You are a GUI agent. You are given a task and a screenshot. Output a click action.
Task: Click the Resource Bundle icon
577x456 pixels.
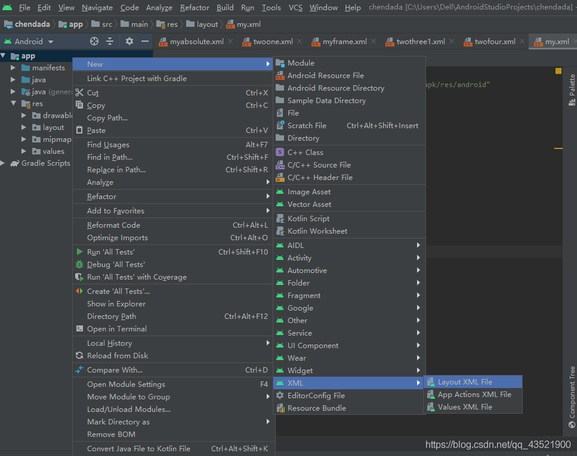pyautogui.click(x=280, y=408)
